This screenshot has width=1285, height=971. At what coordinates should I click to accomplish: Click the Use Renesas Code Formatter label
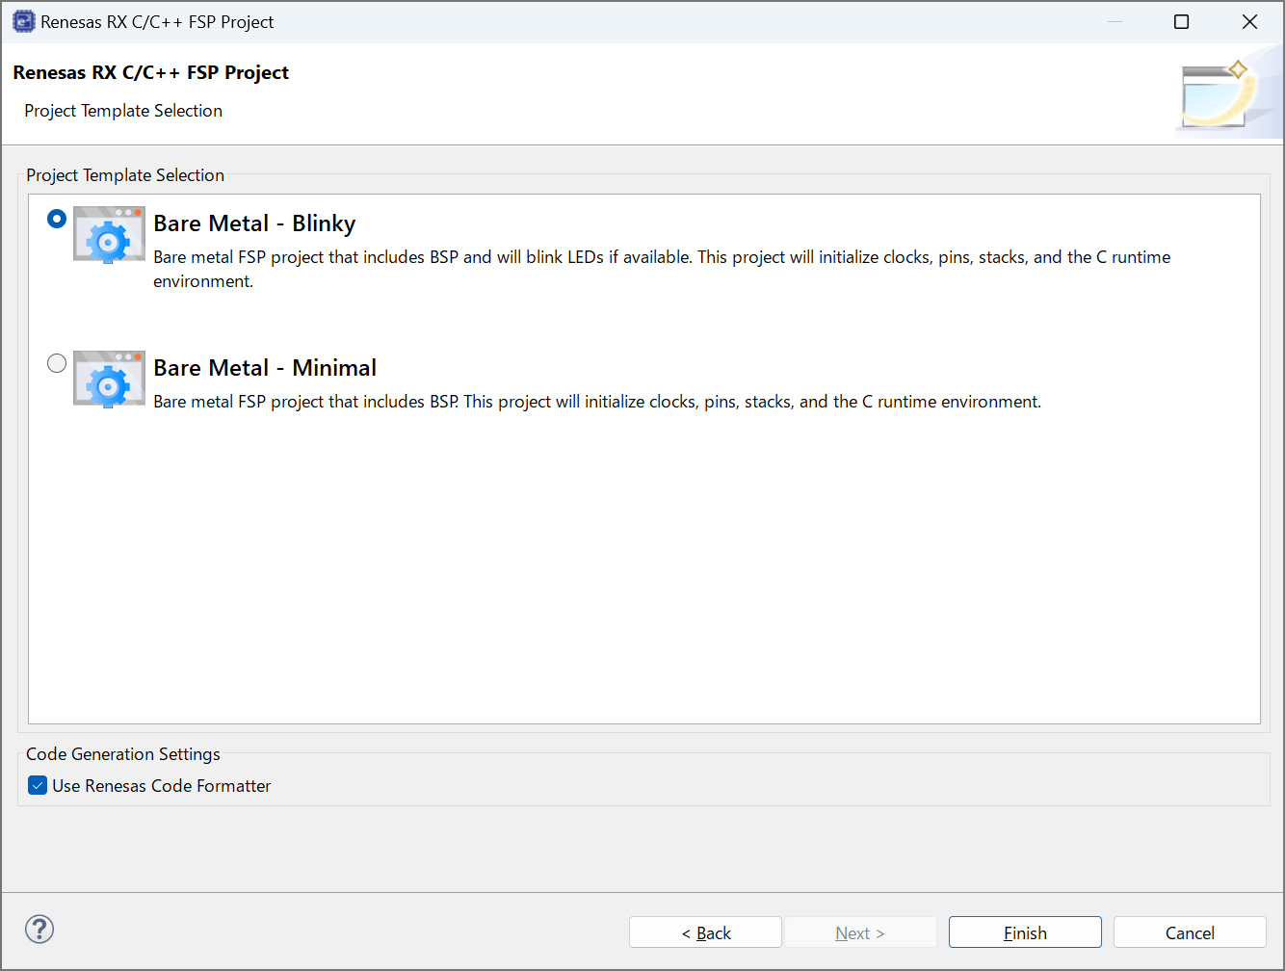[x=162, y=786]
